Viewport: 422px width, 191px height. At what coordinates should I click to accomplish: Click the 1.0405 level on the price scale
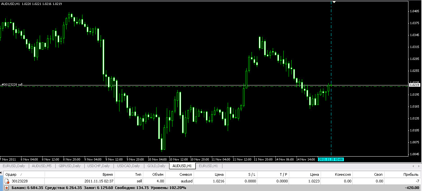[415, 11]
